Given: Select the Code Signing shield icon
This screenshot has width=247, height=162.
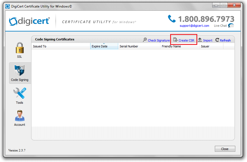Looking at the screenshot, I should (x=20, y=70).
